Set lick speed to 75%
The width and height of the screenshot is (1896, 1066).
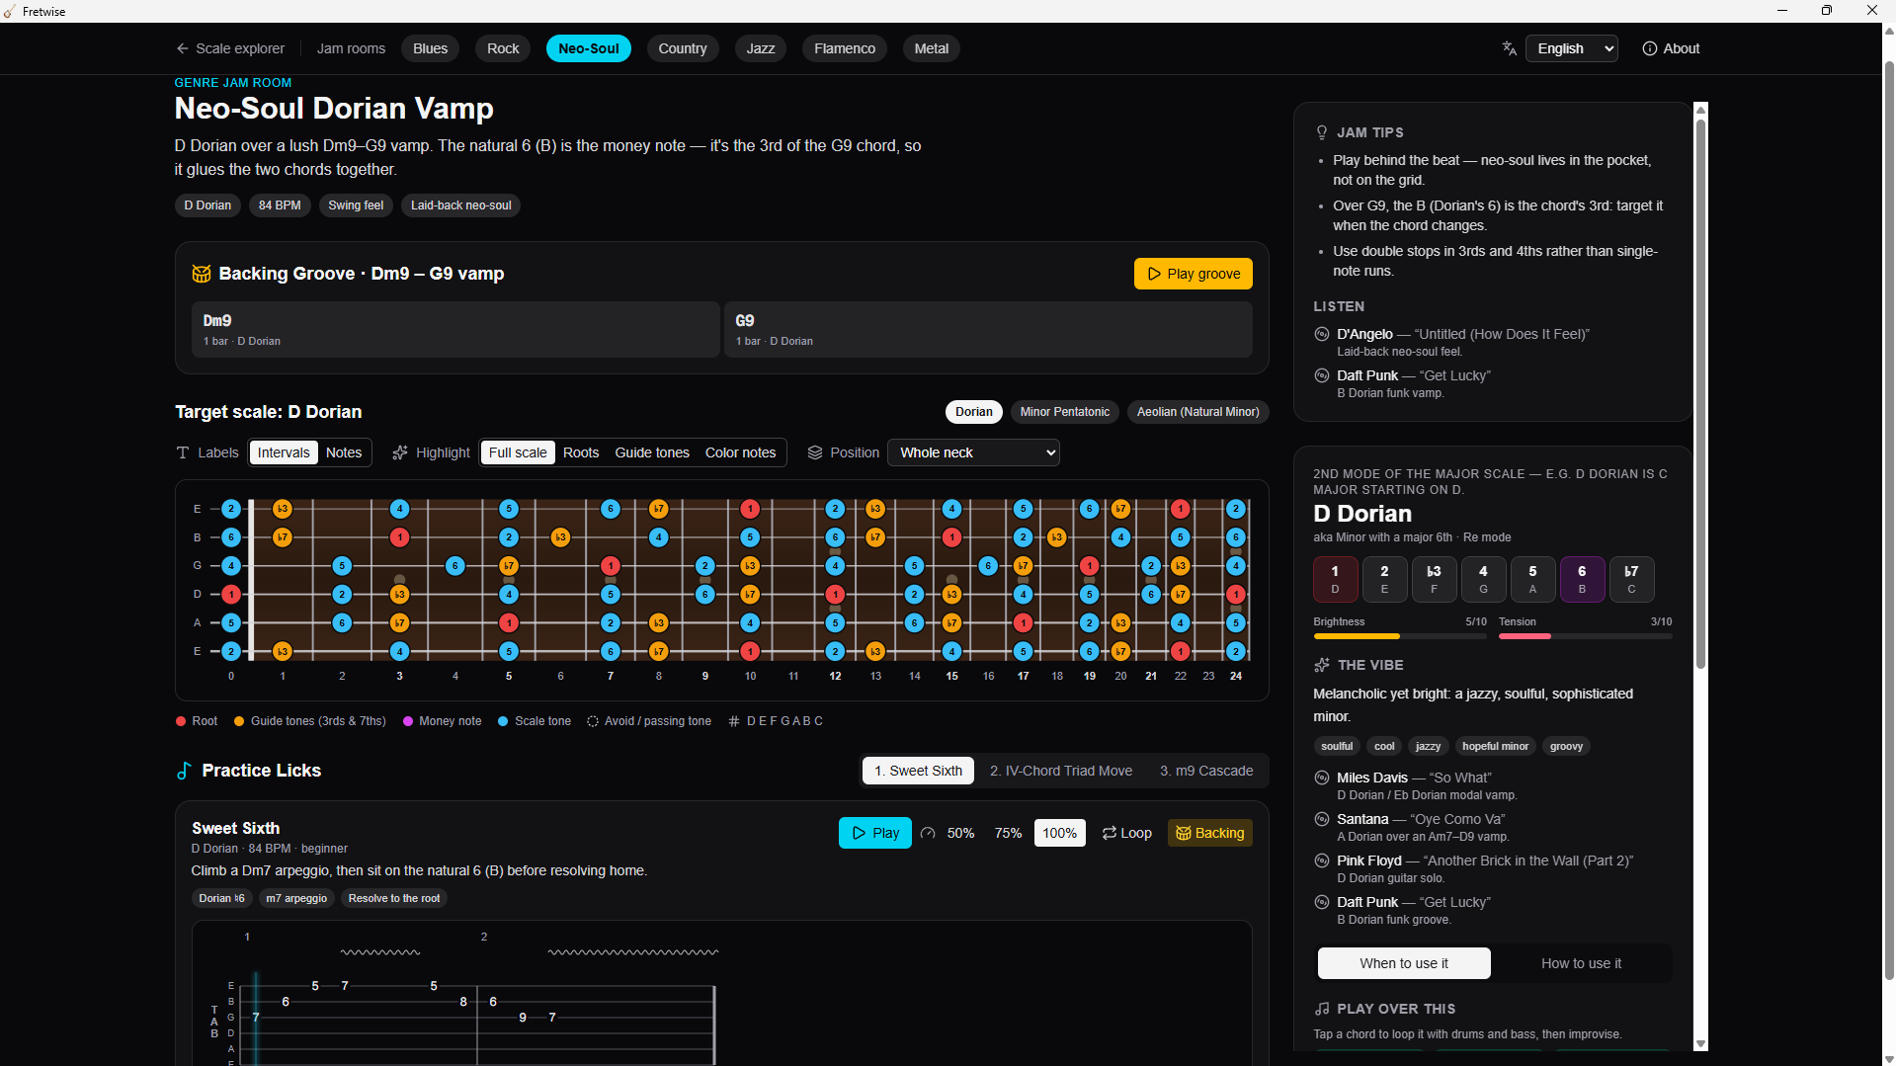pos(1008,833)
